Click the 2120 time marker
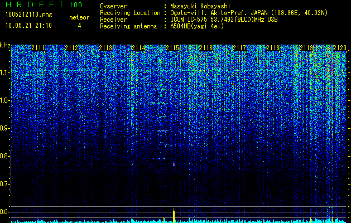The image size is (351, 223). (x=340, y=48)
